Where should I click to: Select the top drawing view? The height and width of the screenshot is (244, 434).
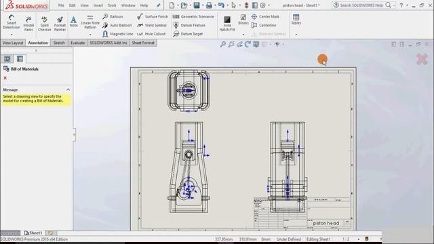[x=189, y=90]
